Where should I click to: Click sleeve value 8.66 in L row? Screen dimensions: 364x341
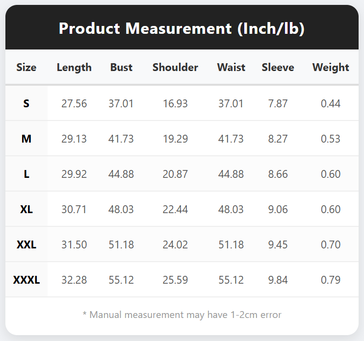pos(278,174)
